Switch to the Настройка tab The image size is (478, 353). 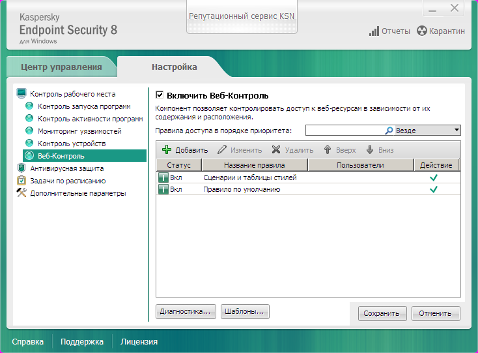point(175,67)
